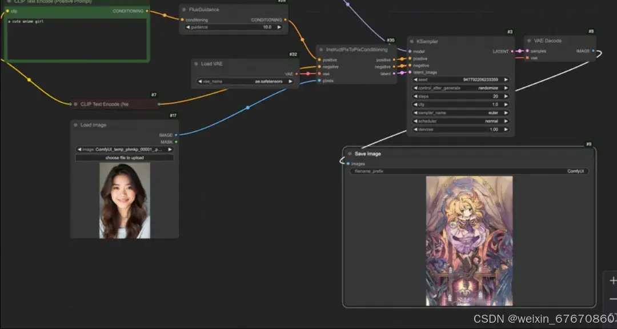Select the Load VAE node title
This screenshot has width=617, height=329.
(x=212, y=64)
